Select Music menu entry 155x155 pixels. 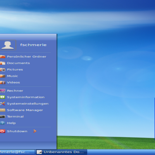click(x=12, y=76)
